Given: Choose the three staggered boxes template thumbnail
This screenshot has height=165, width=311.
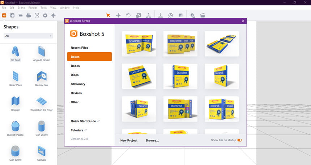Looking at the screenshot, I should [x=180, y=44].
